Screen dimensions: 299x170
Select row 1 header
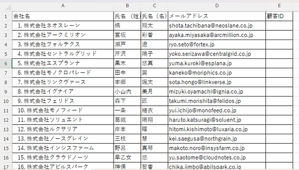[6, 16]
